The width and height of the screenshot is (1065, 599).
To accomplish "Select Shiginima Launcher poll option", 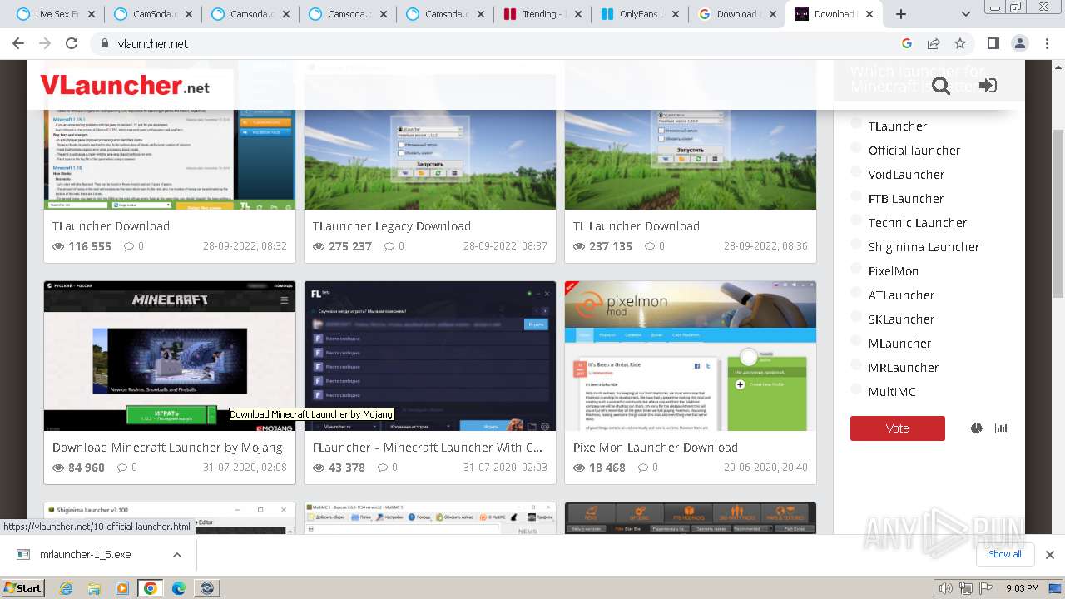I will tap(856, 245).
